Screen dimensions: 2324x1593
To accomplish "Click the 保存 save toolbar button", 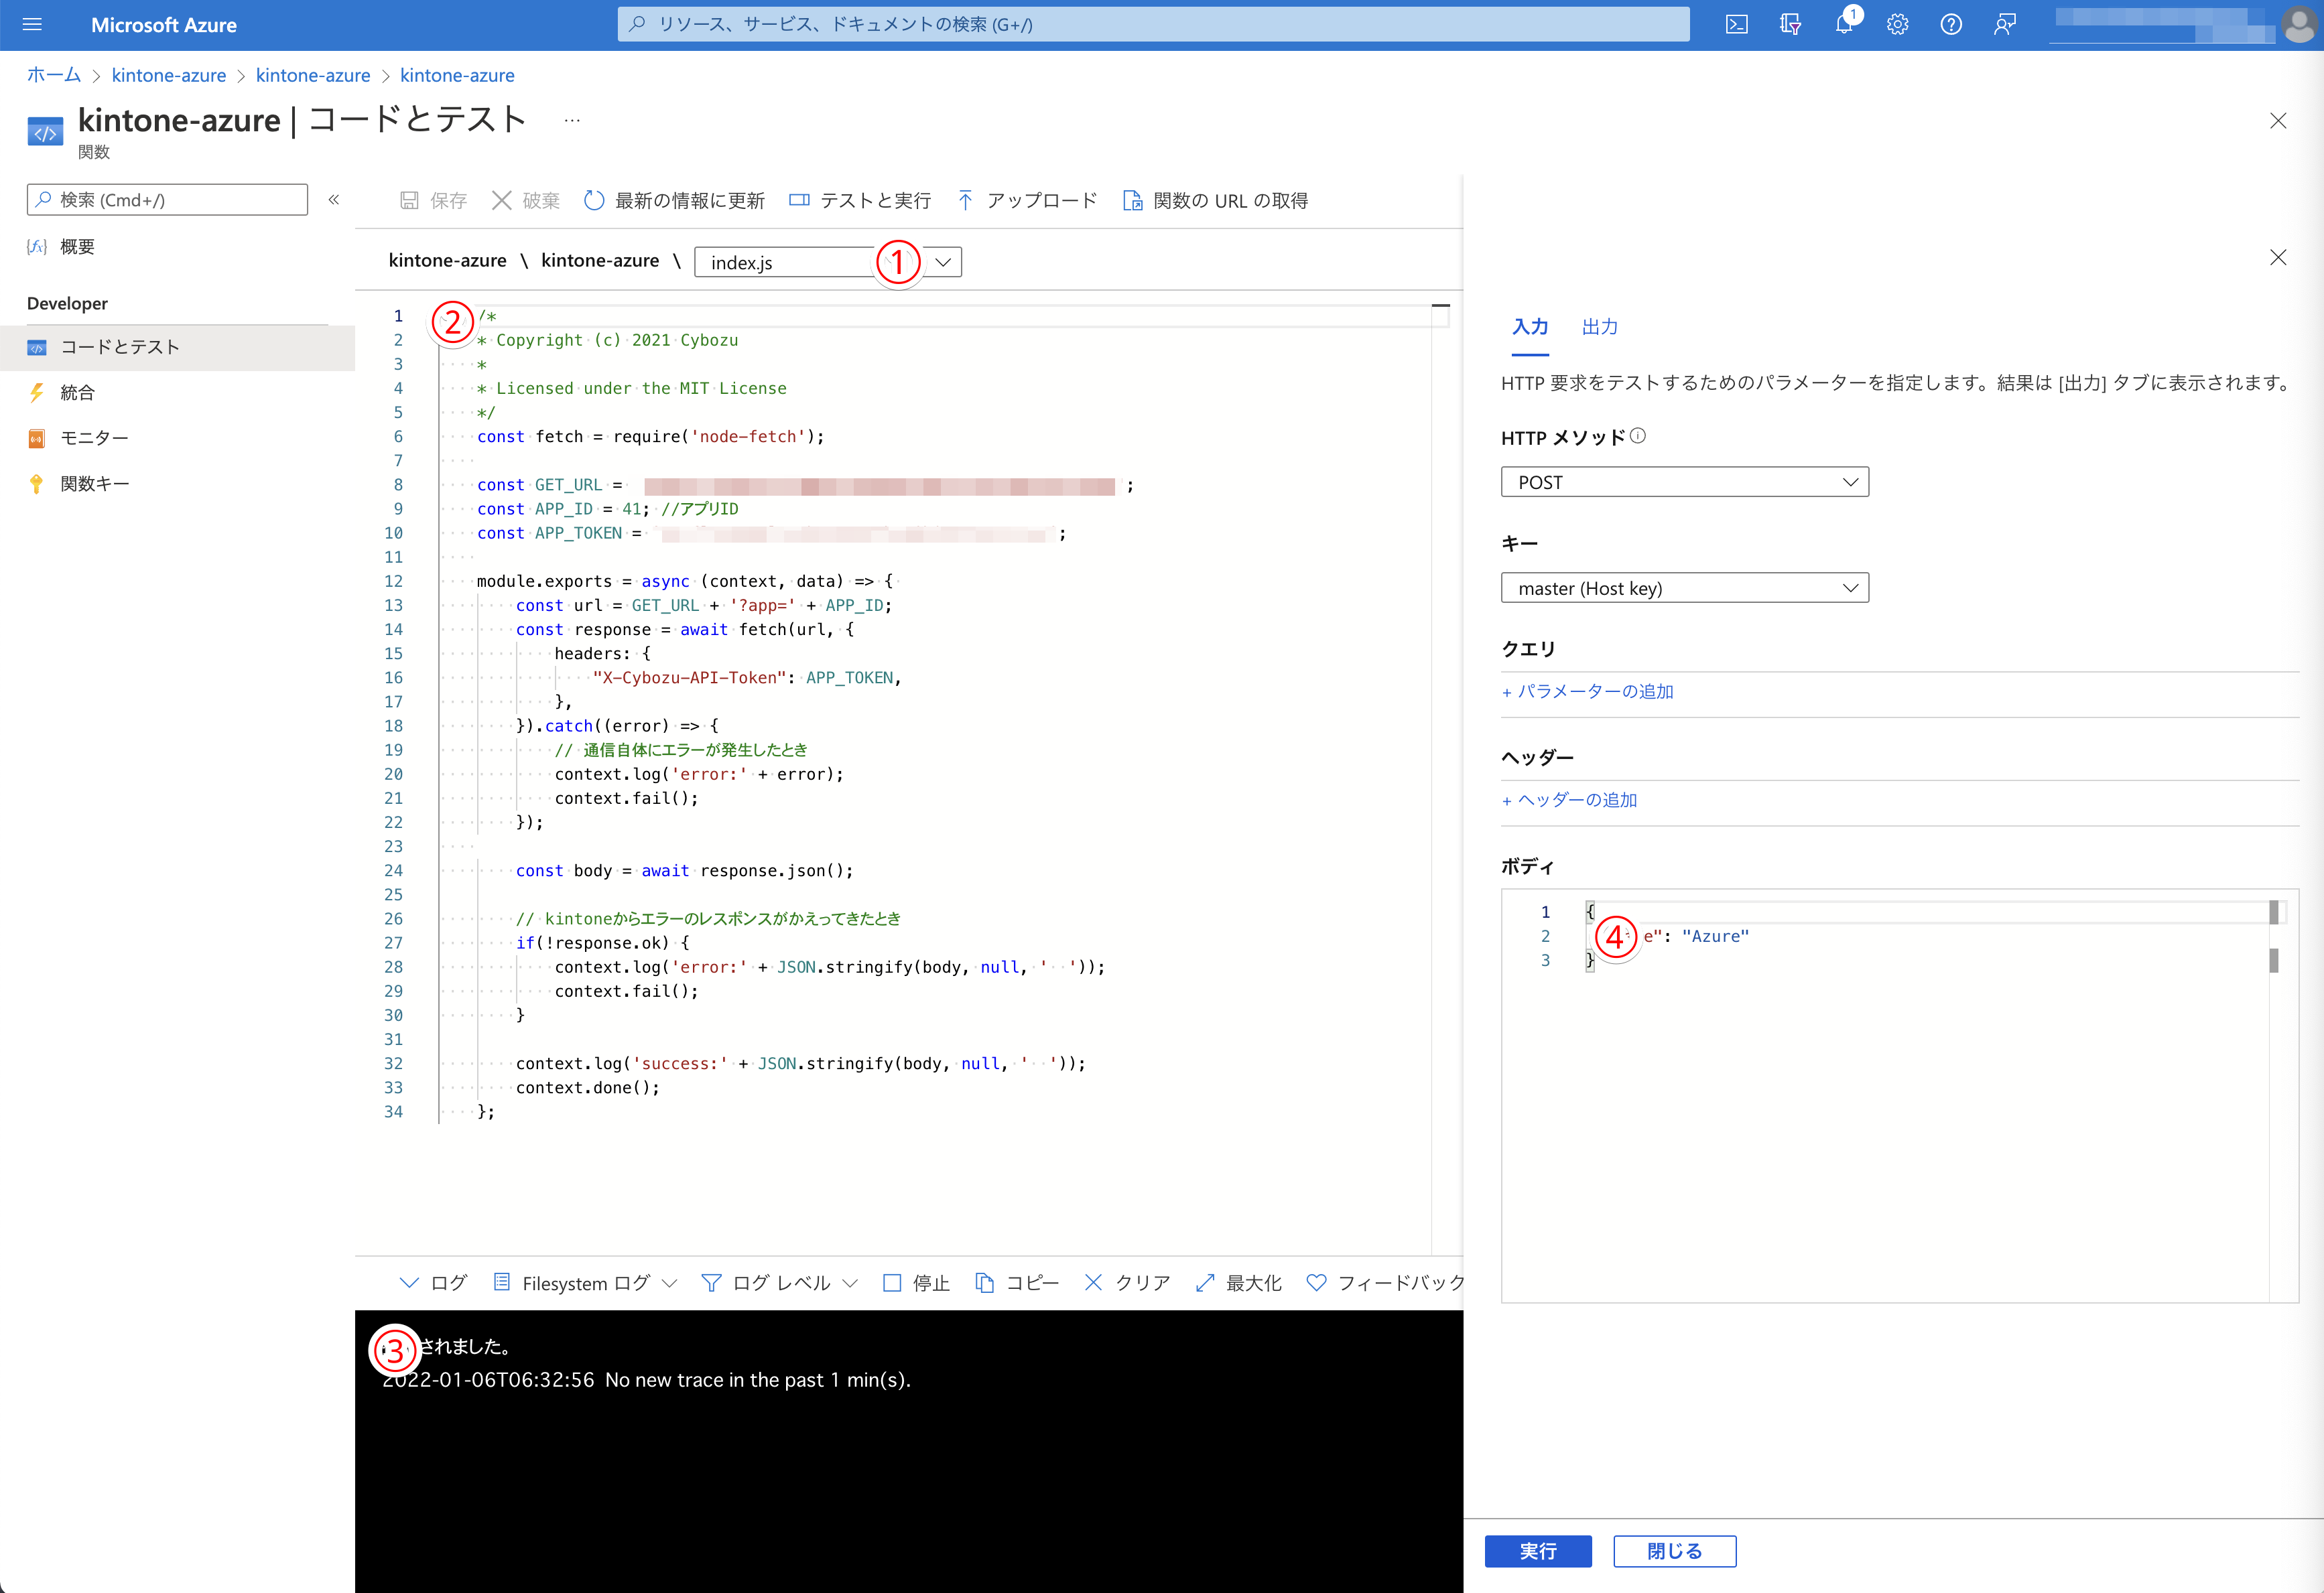I will tap(434, 201).
